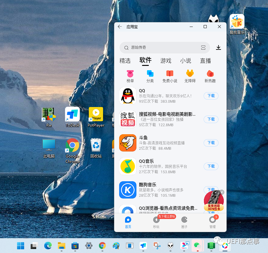Open the 榜单 rankings icon
The height and width of the screenshot is (253, 268).
130,76
